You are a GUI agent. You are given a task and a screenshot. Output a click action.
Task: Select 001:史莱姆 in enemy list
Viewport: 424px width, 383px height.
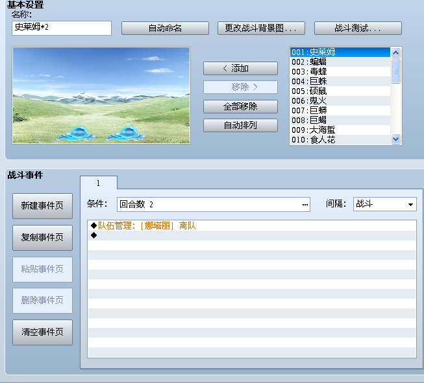coord(340,52)
